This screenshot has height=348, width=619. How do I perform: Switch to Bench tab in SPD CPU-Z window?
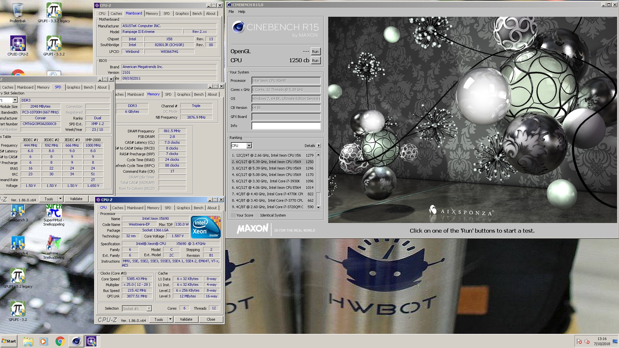tap(88, 87)
